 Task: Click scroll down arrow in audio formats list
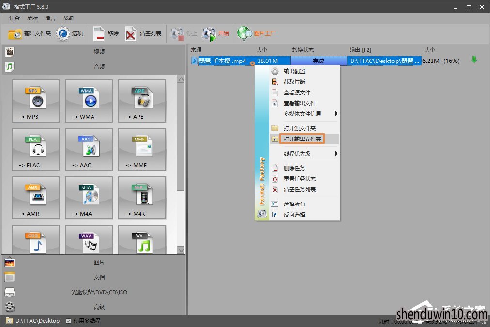pyautogui.click(x=181, y=250)
